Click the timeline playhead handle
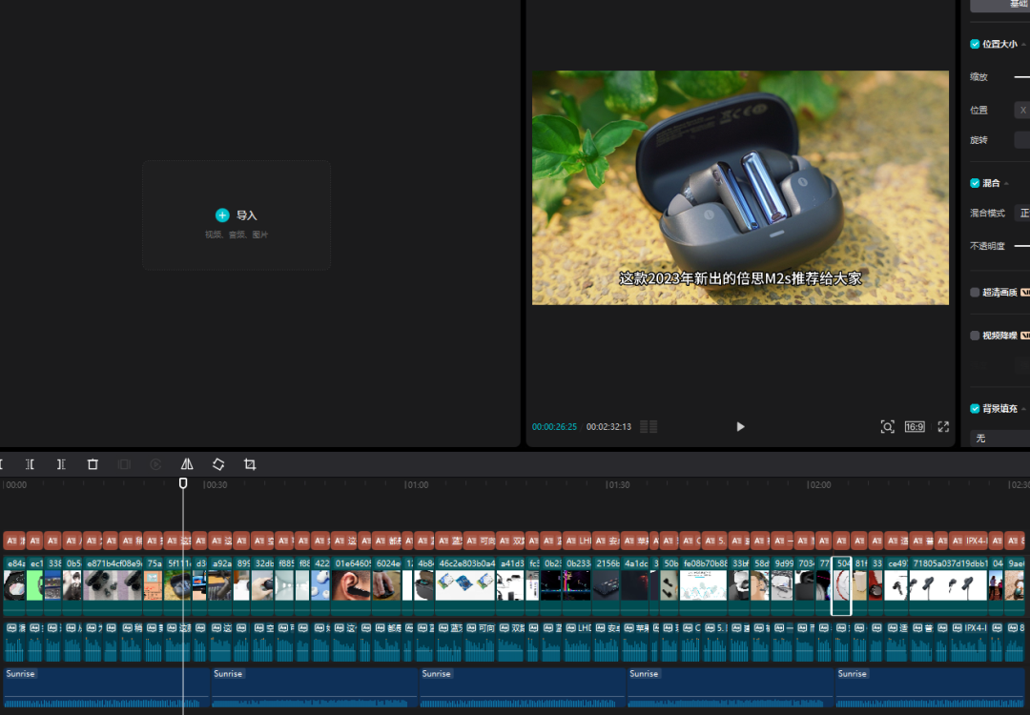Image resolution: width=1030 pixels, height=715 pixels. [x=183, y=483]
